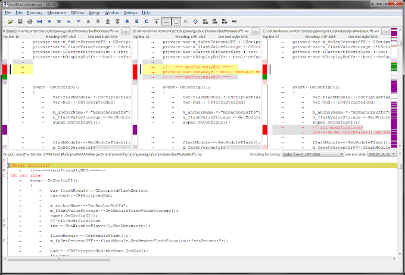Select lines from C toolbar button
This screenshot has height=275, width=405.
[x=147, y=21]
